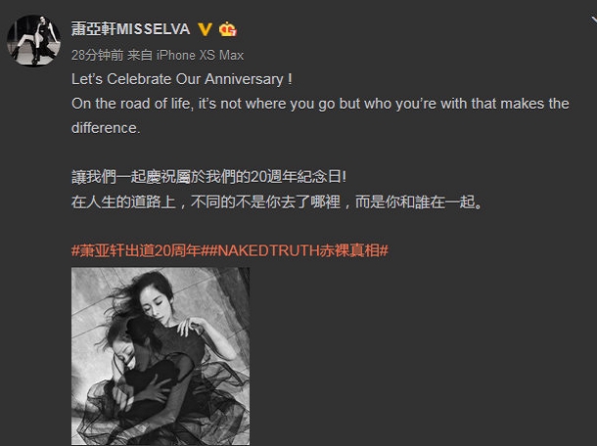Enlarge the black-and-white photo thumbnail
Screen dimensions: 597x446
coord(161,356)
